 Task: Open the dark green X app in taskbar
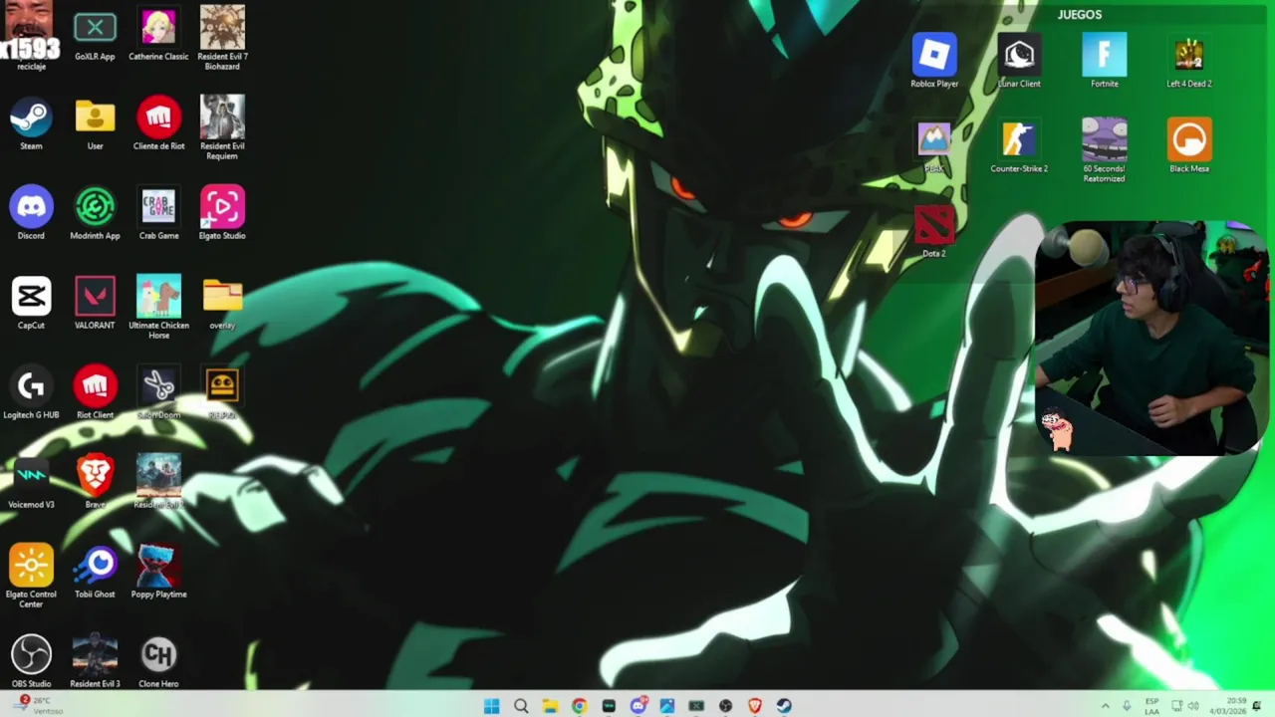[696, 706]
